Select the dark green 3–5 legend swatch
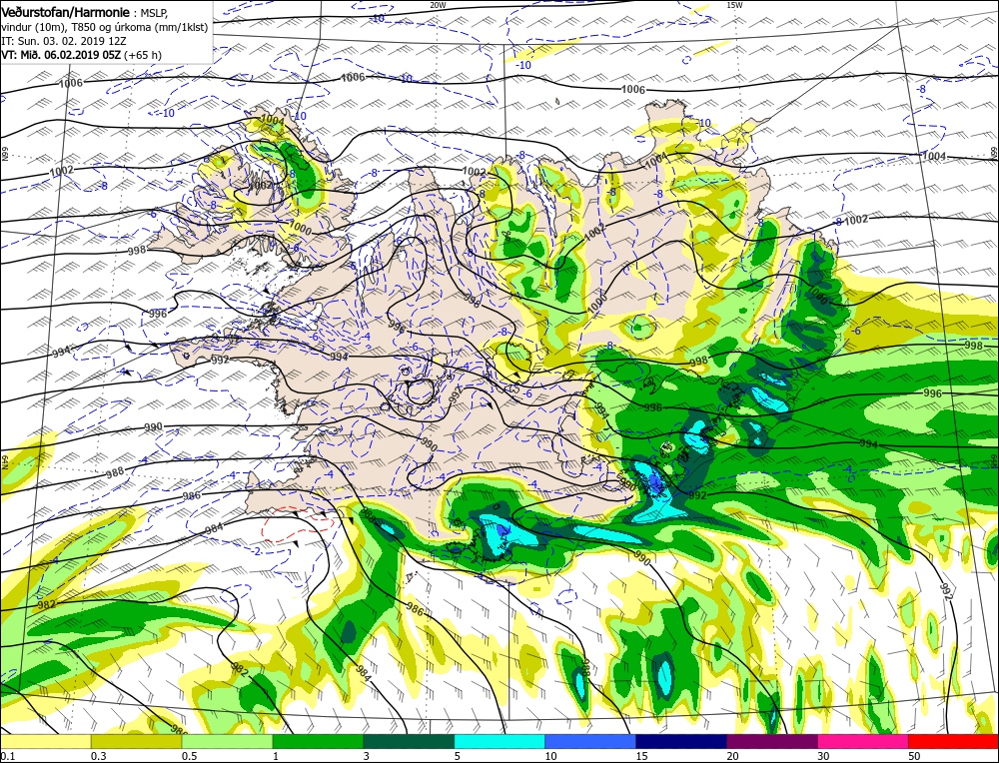 point(409,741)
